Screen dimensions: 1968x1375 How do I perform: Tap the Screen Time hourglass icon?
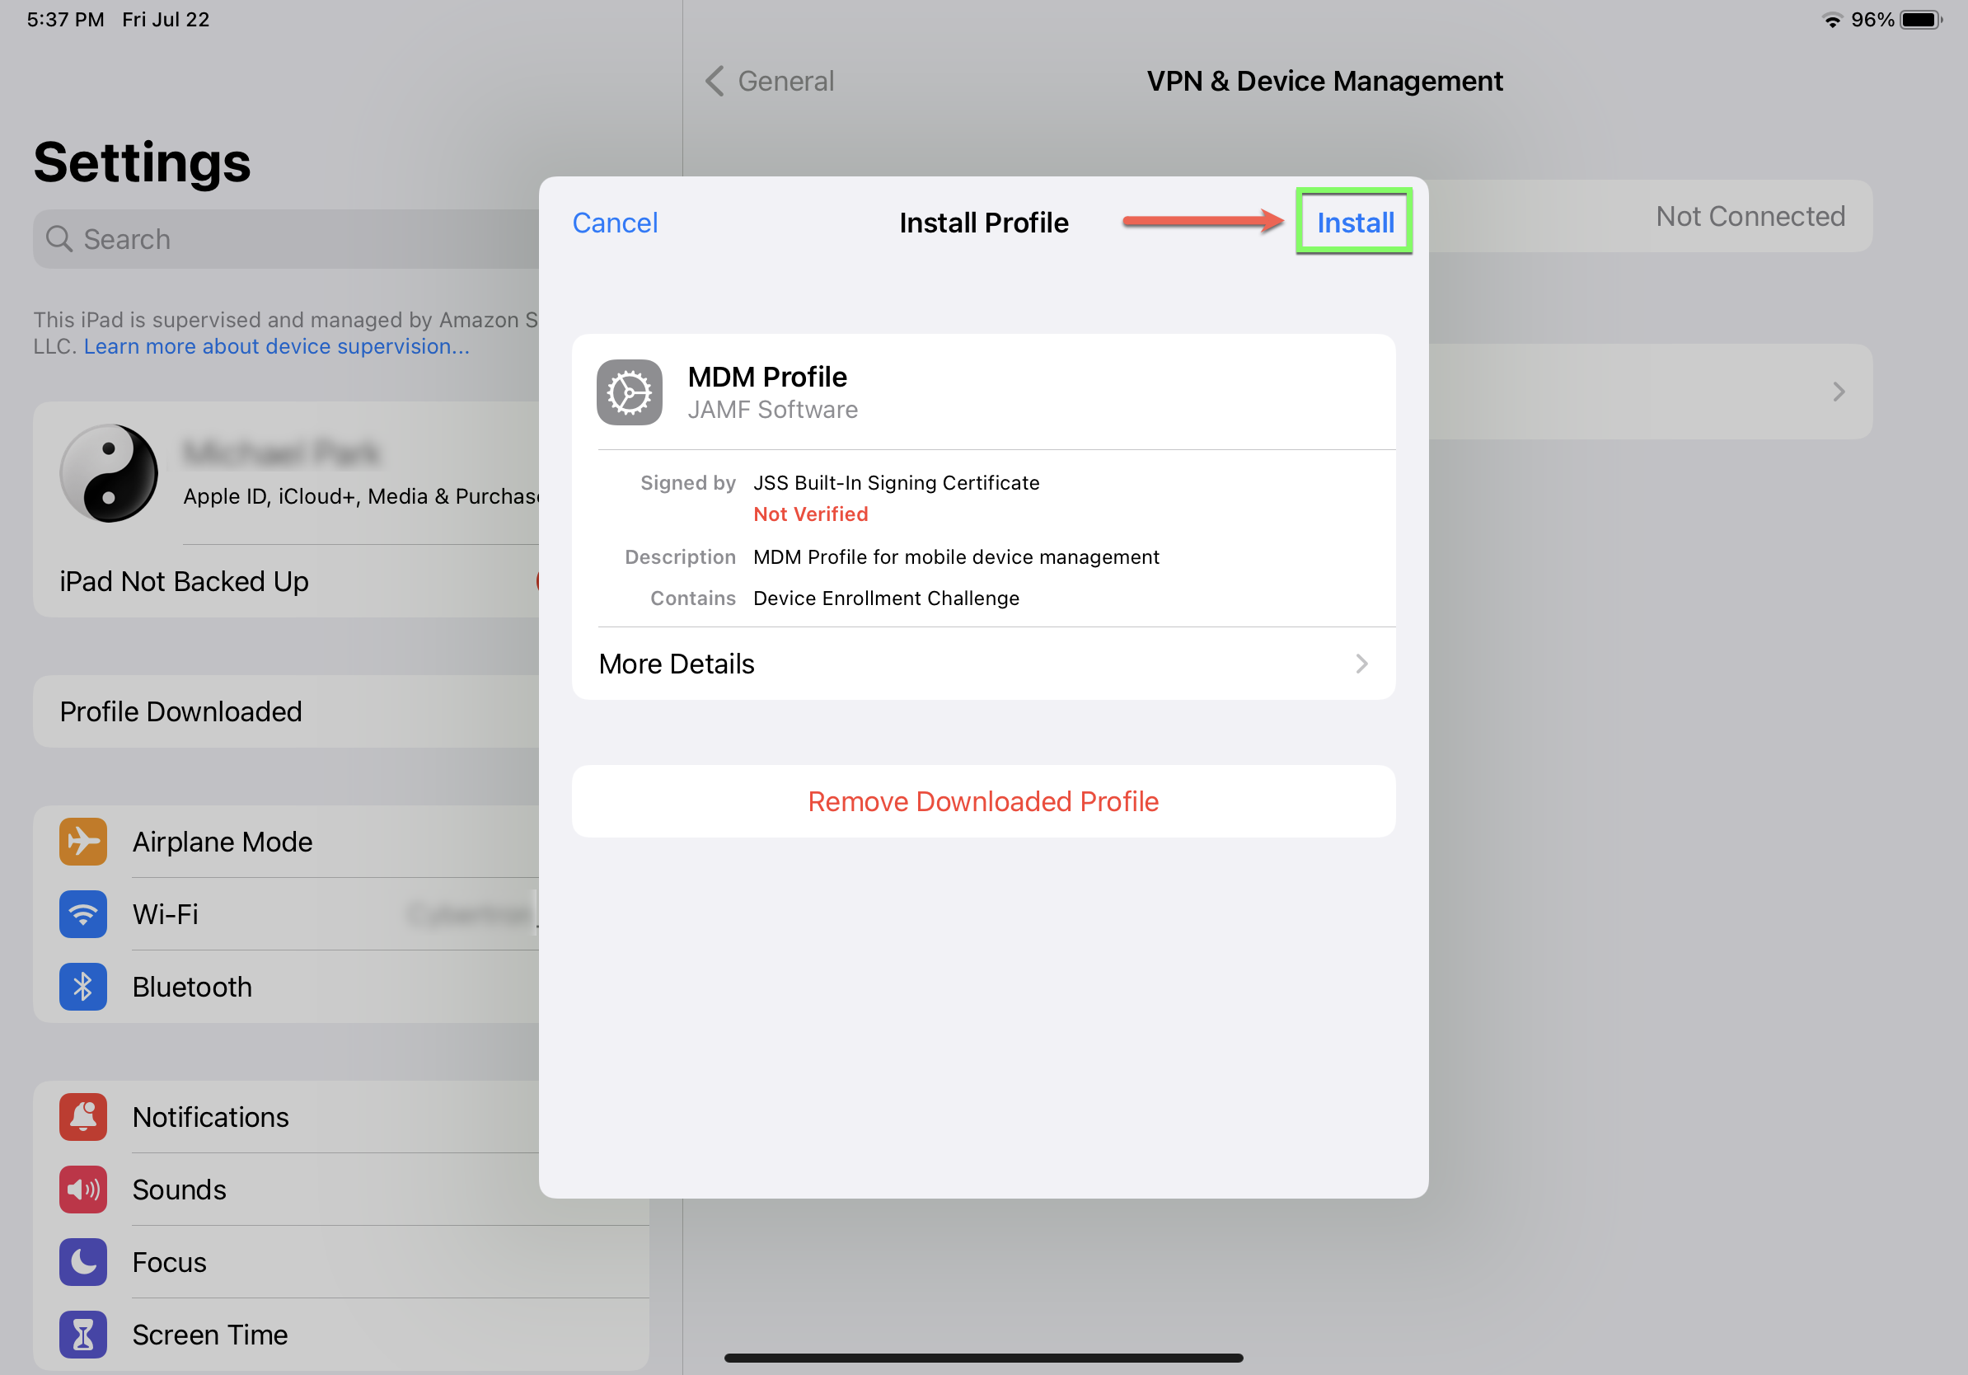[83, 1334]
